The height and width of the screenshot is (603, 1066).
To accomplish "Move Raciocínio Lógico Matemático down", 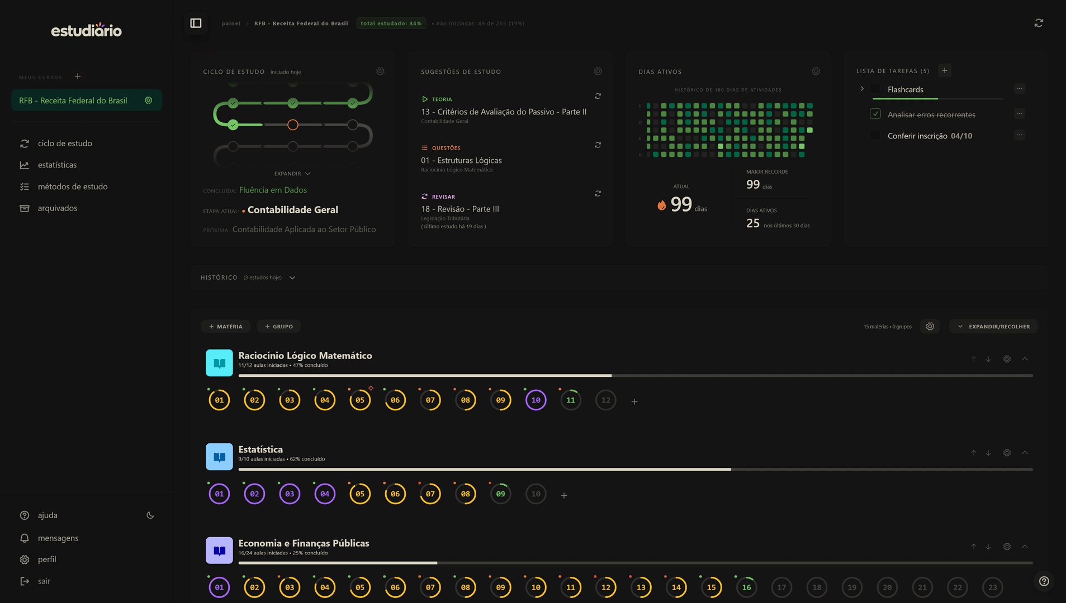I will coord(988,359).
